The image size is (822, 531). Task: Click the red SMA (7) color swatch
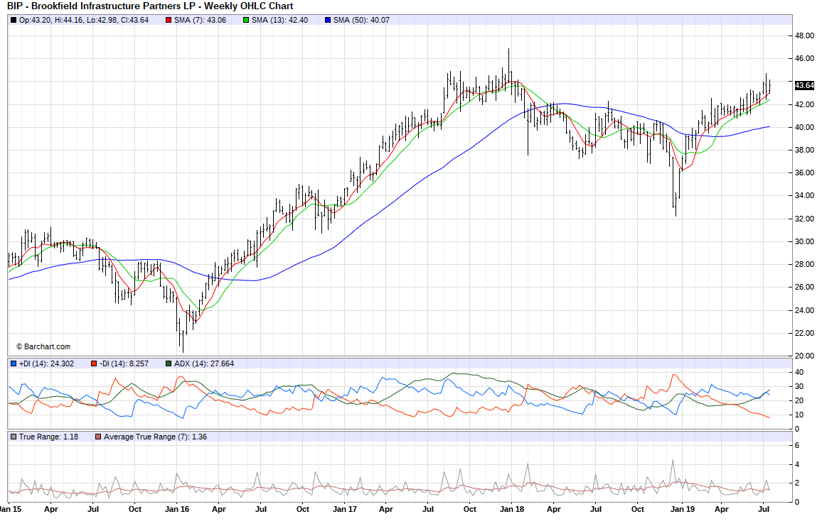pos(169,20)
